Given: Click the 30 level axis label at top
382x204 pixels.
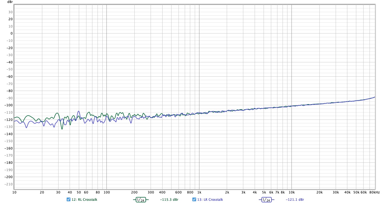Looking at the screenshot, I should pos(11,12).
